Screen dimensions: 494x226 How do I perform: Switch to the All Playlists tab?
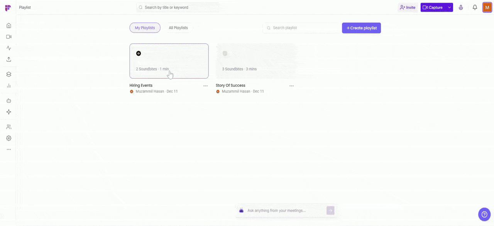click(x=178, y=27)
